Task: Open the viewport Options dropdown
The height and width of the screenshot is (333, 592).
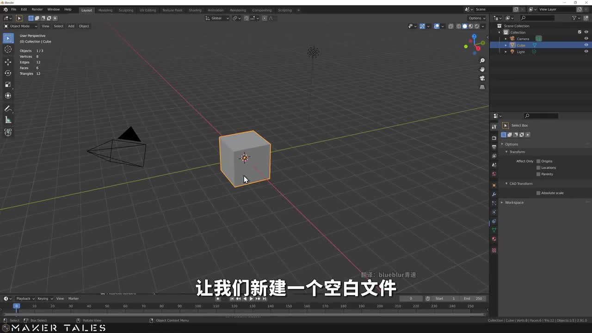Action: coord(477,18)
